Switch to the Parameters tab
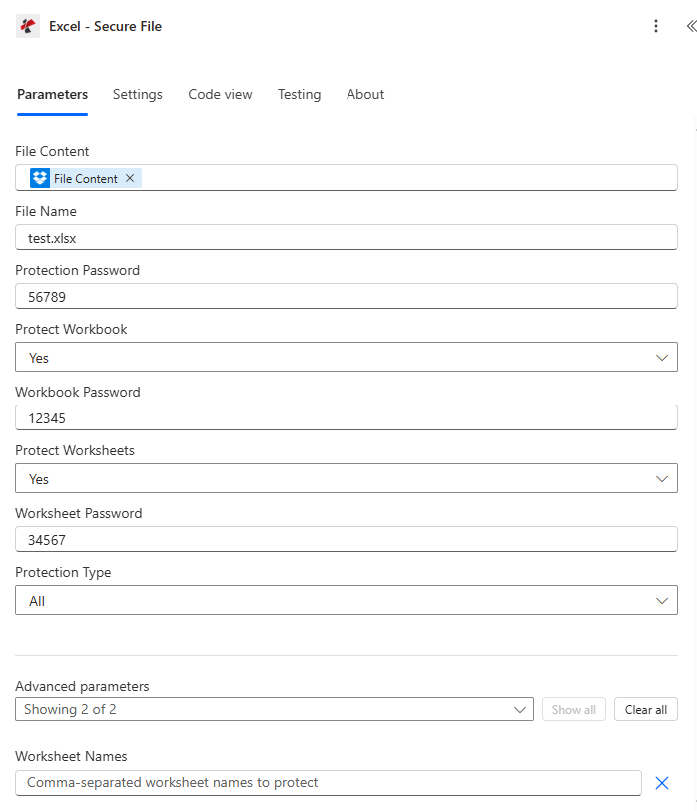The image size is (697, 811). coord(52,94)
